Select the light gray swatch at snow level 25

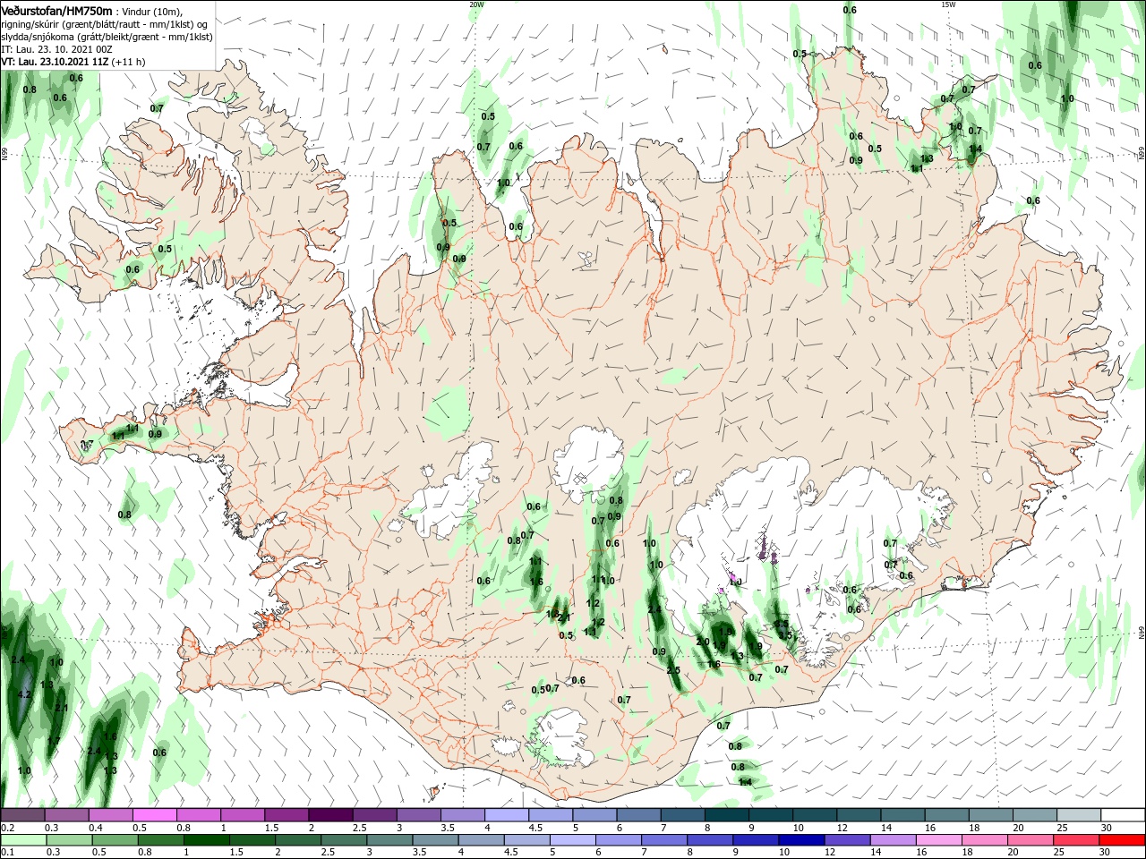(x=1079, y=815)
